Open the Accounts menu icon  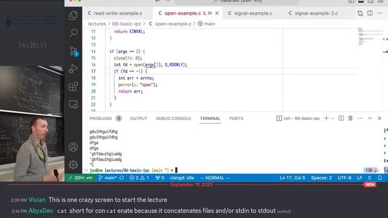coord(73,147)
